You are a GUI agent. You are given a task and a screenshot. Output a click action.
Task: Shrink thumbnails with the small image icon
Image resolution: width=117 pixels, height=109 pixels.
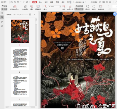tap(15, 15)
